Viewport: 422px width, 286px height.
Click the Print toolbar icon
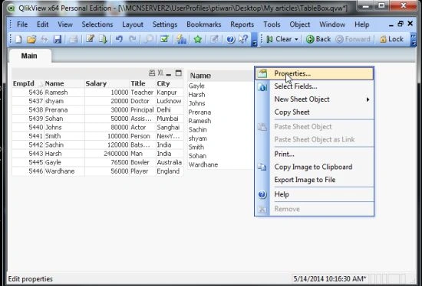pyautogui.click(x=73, y=39)
